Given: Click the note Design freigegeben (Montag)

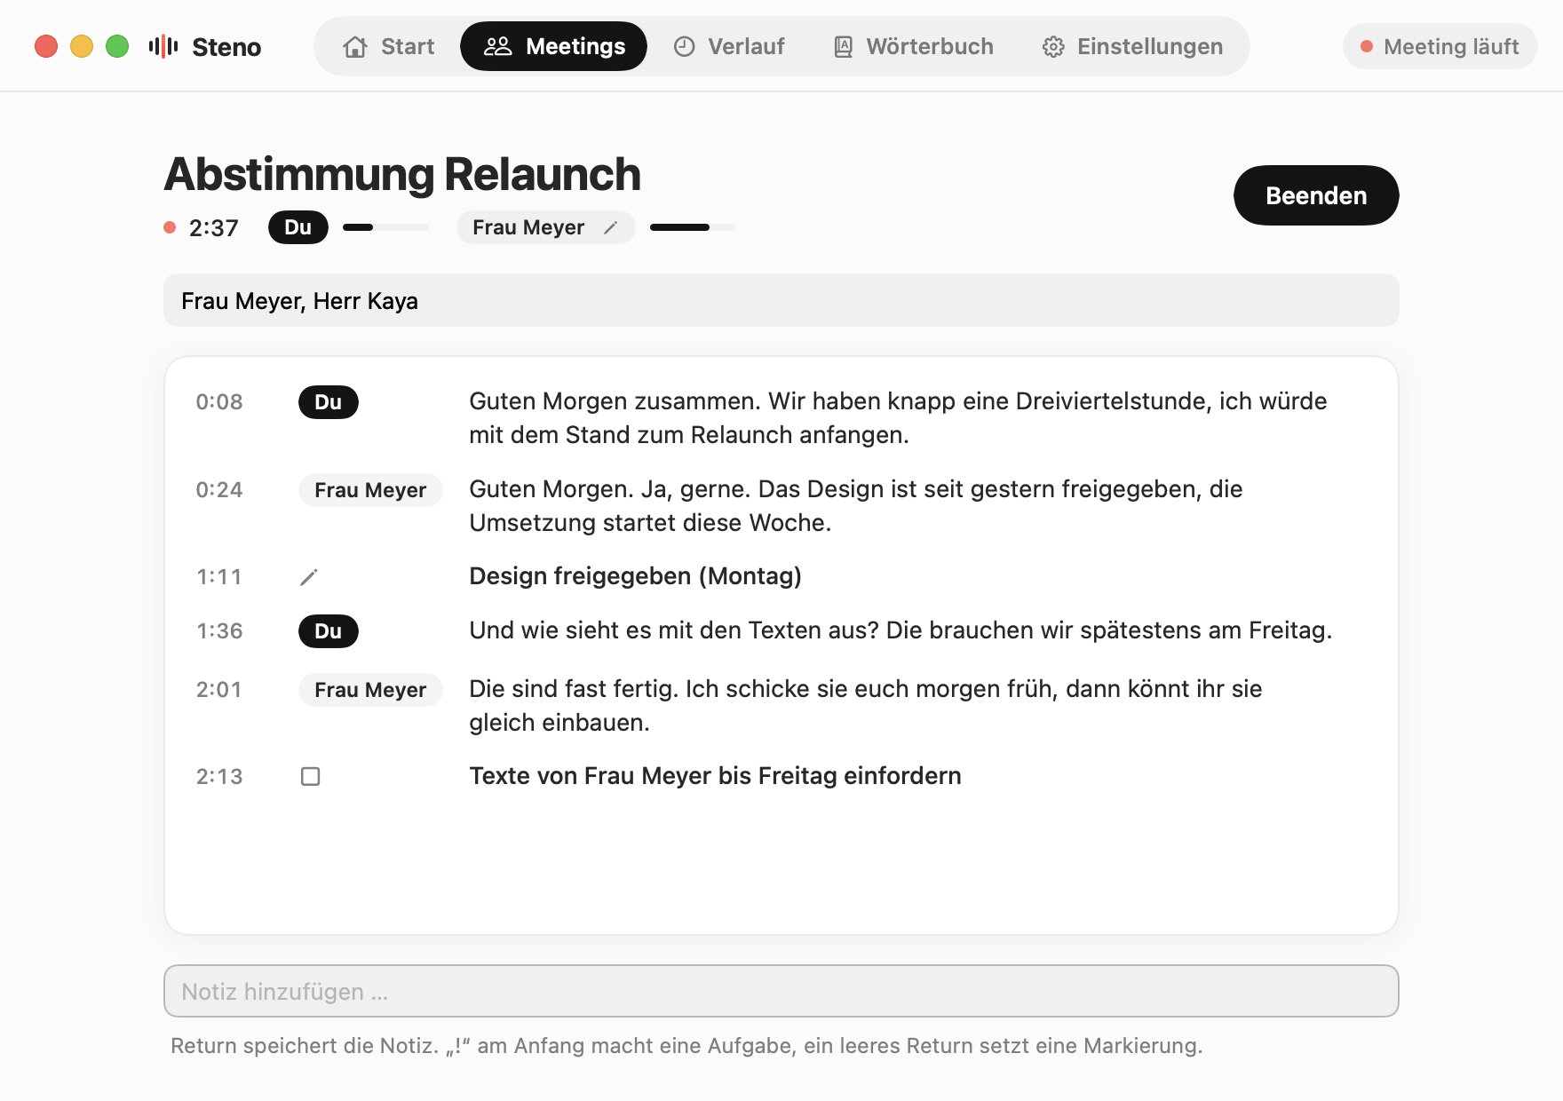Looking at the screenshot, I should 635,576.
